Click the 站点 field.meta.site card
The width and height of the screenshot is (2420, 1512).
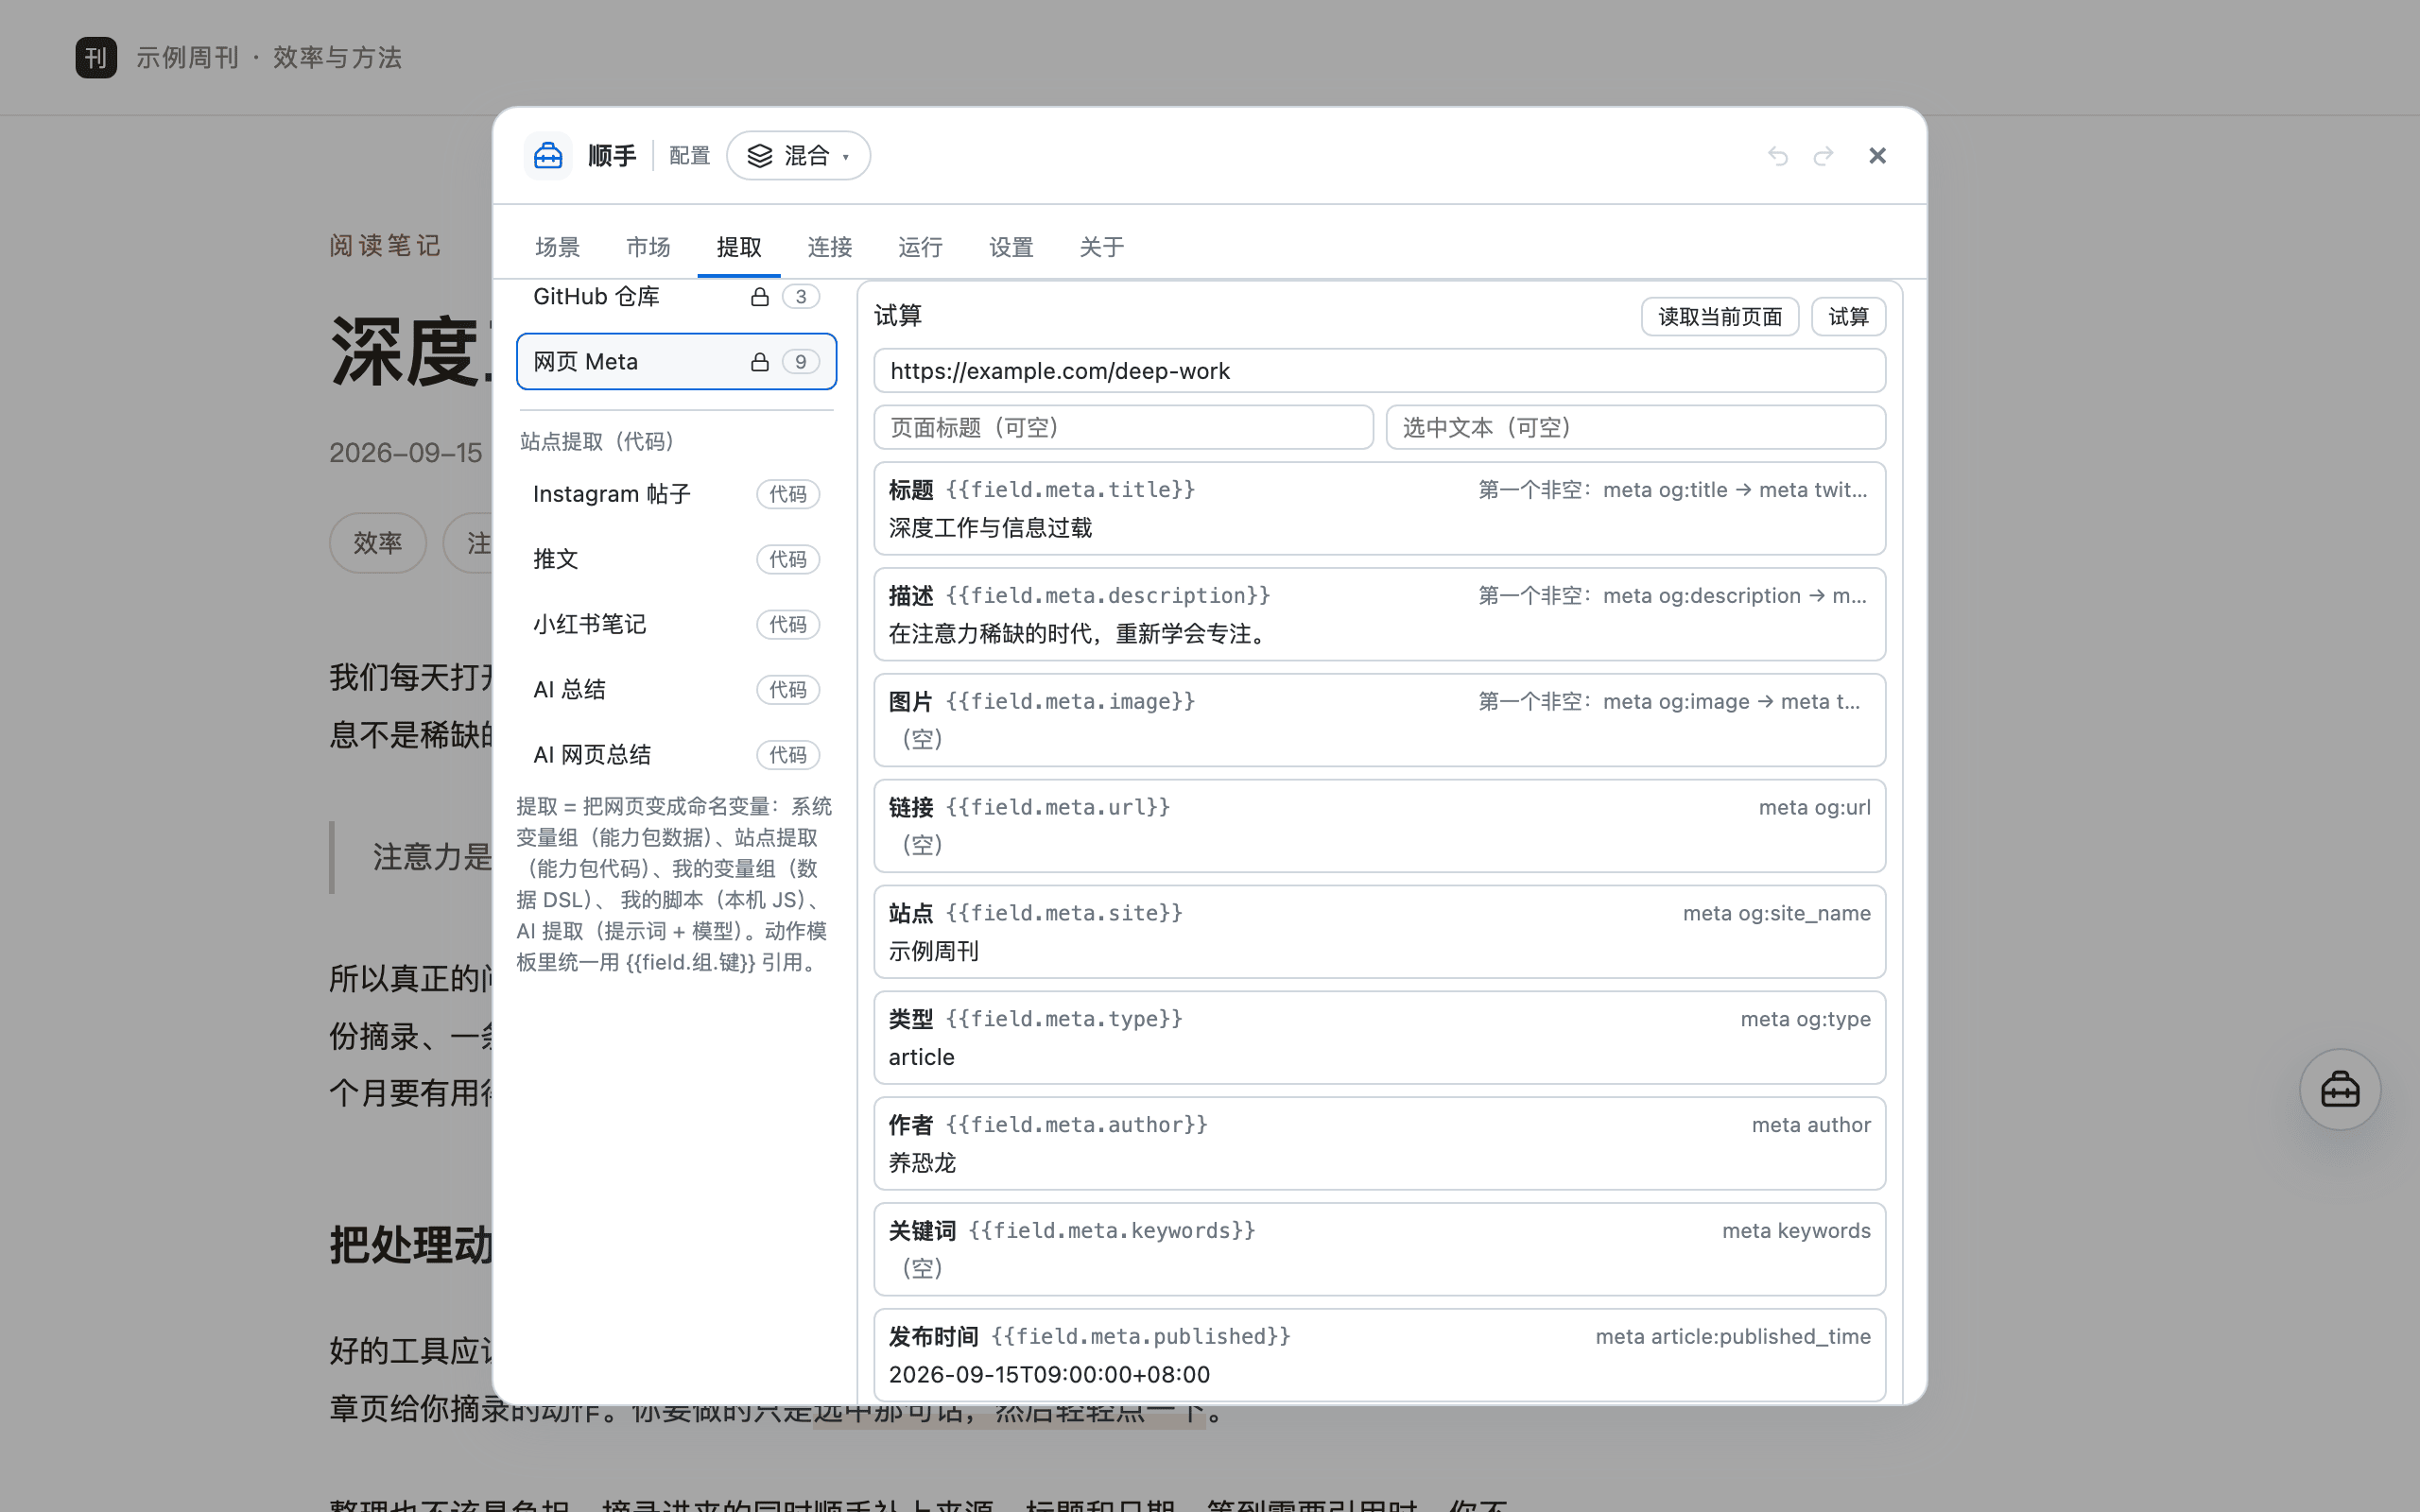tap(1379, 932)
